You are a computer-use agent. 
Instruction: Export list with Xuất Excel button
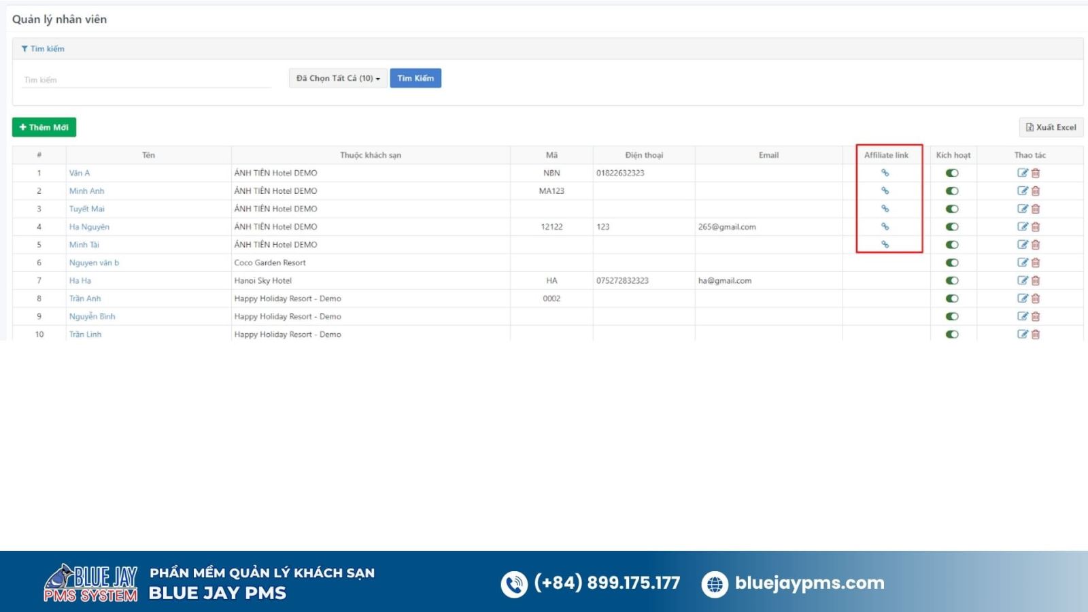1051,127
